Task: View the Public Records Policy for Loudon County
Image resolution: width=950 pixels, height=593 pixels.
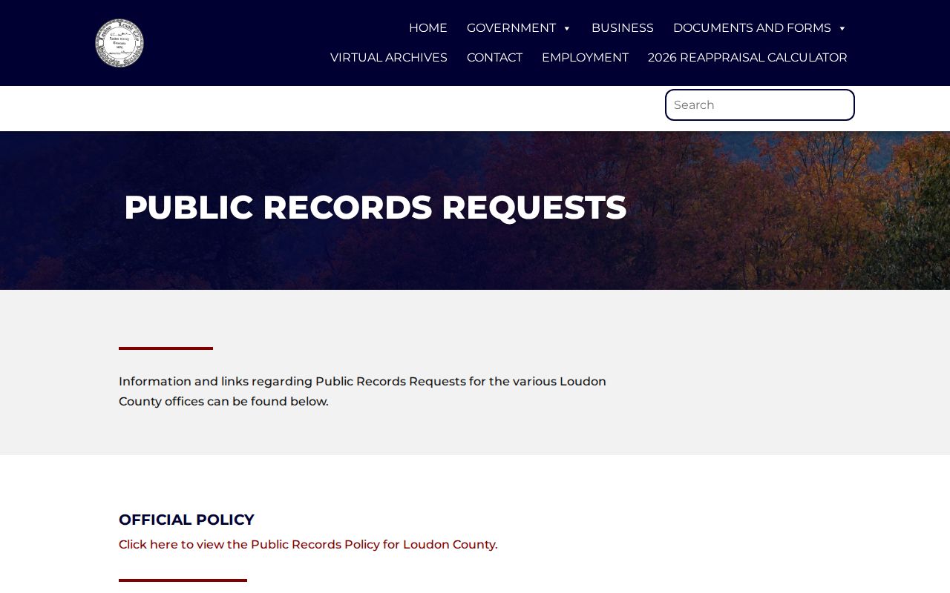Action: pyautogui.click(x=308, y=545)
